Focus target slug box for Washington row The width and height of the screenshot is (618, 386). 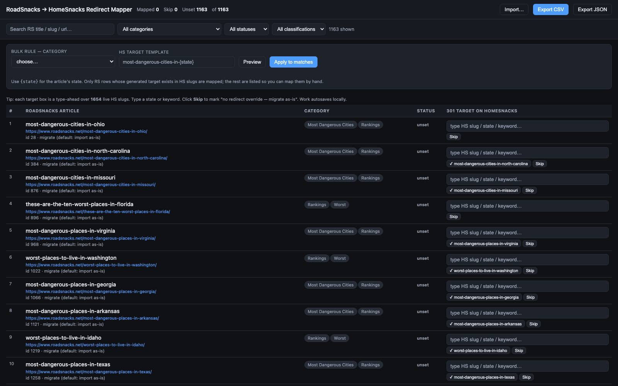point(527,260)
